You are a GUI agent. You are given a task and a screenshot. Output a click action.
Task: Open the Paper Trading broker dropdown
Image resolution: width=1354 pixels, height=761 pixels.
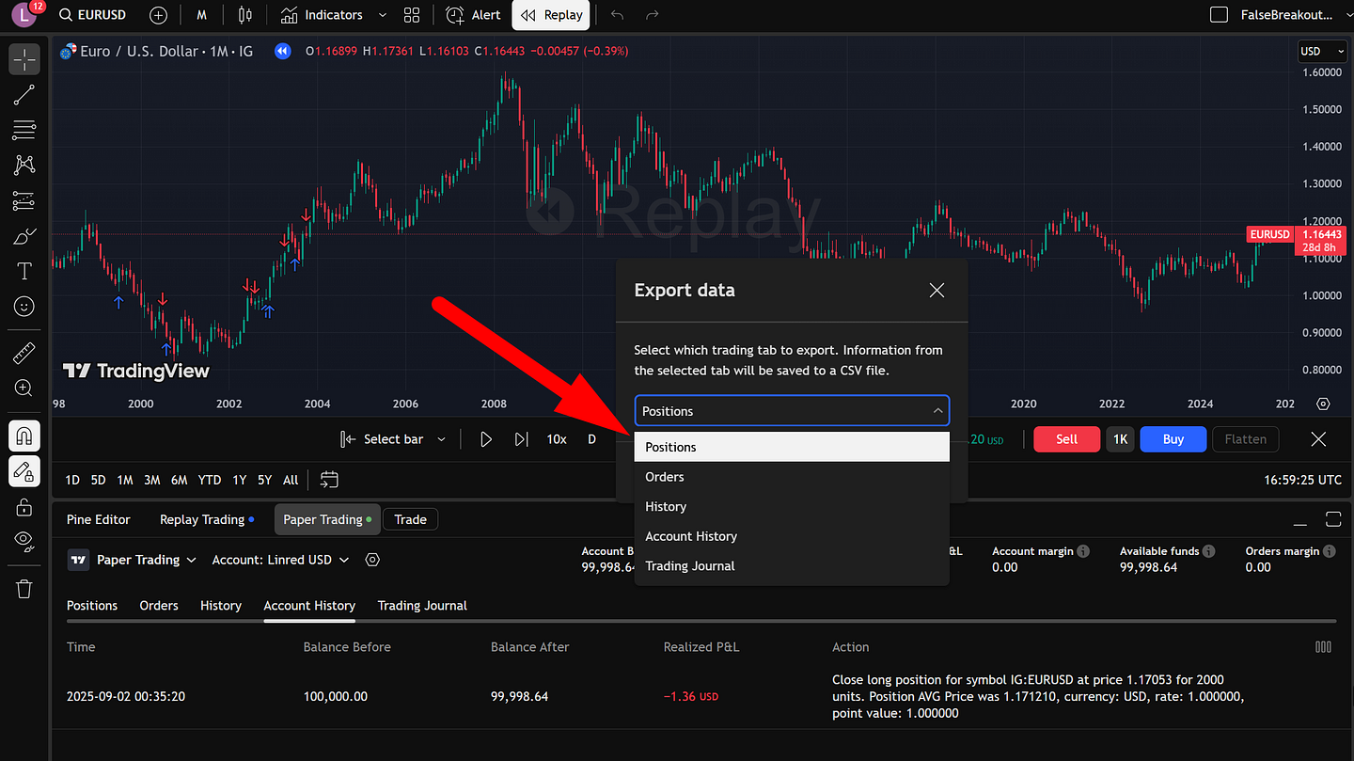click(x=133, y=560)
